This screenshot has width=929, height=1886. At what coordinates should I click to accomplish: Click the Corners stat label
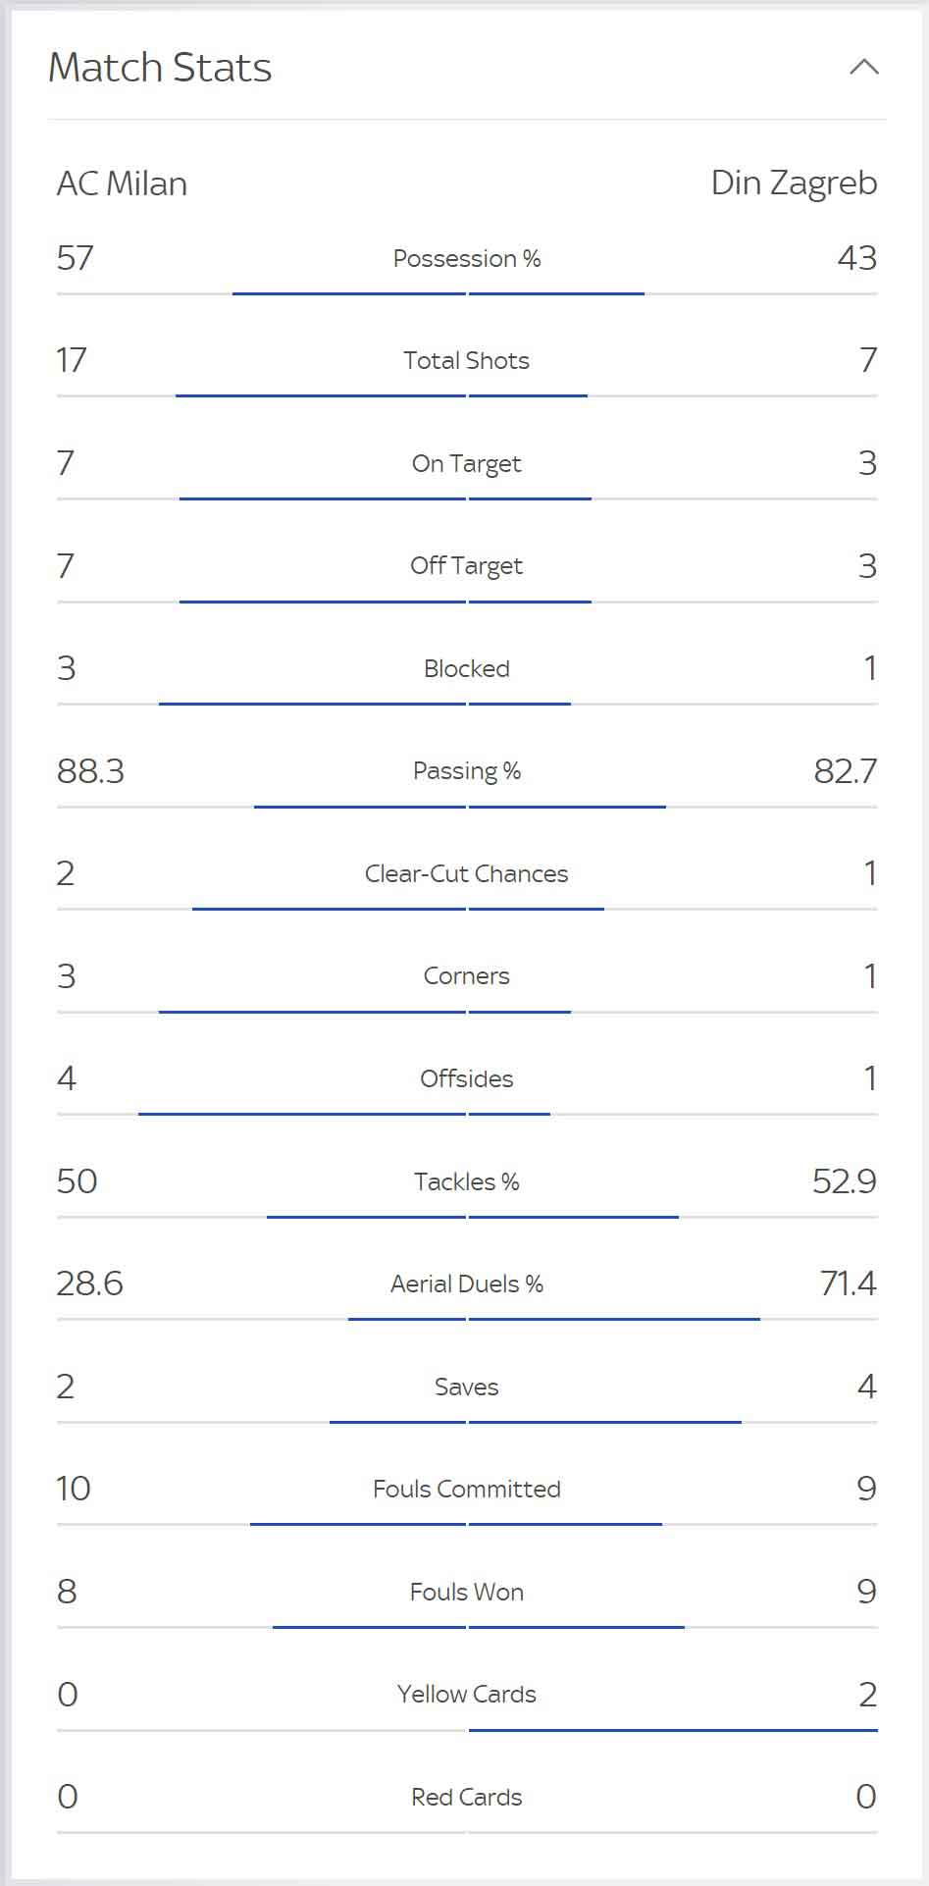(x=467, y=976)
